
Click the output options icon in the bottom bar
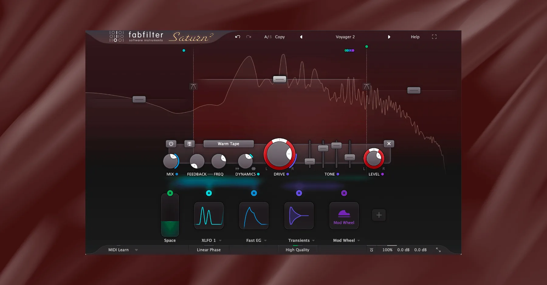371,250
